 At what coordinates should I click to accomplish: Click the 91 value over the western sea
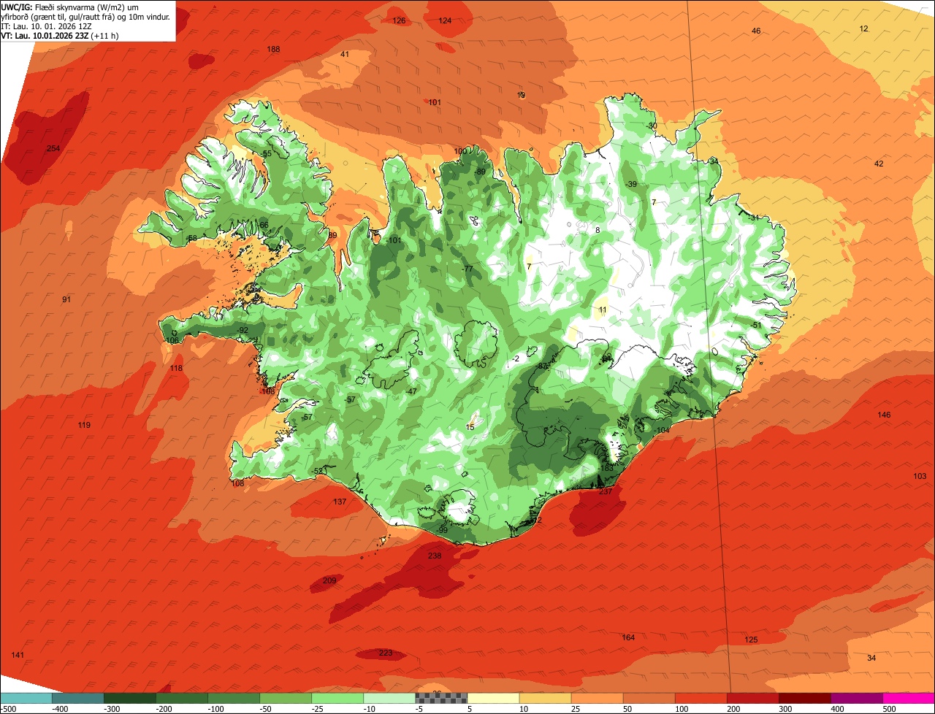tap(66, 299)
